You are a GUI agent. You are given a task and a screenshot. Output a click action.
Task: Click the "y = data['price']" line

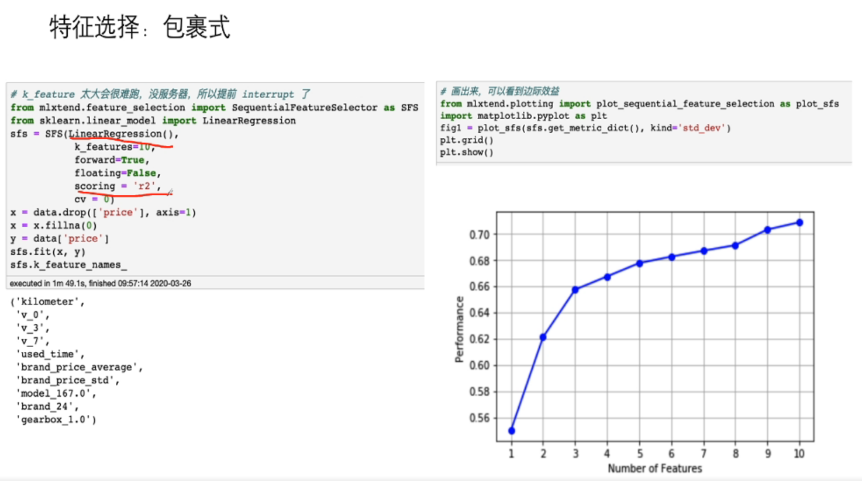click(60, 238)
